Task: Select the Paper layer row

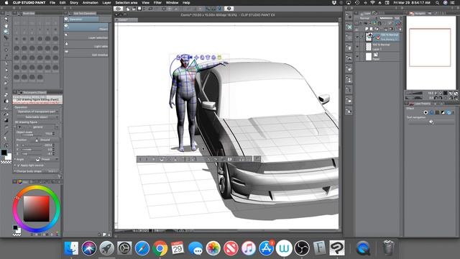Action: coord(377,57)
